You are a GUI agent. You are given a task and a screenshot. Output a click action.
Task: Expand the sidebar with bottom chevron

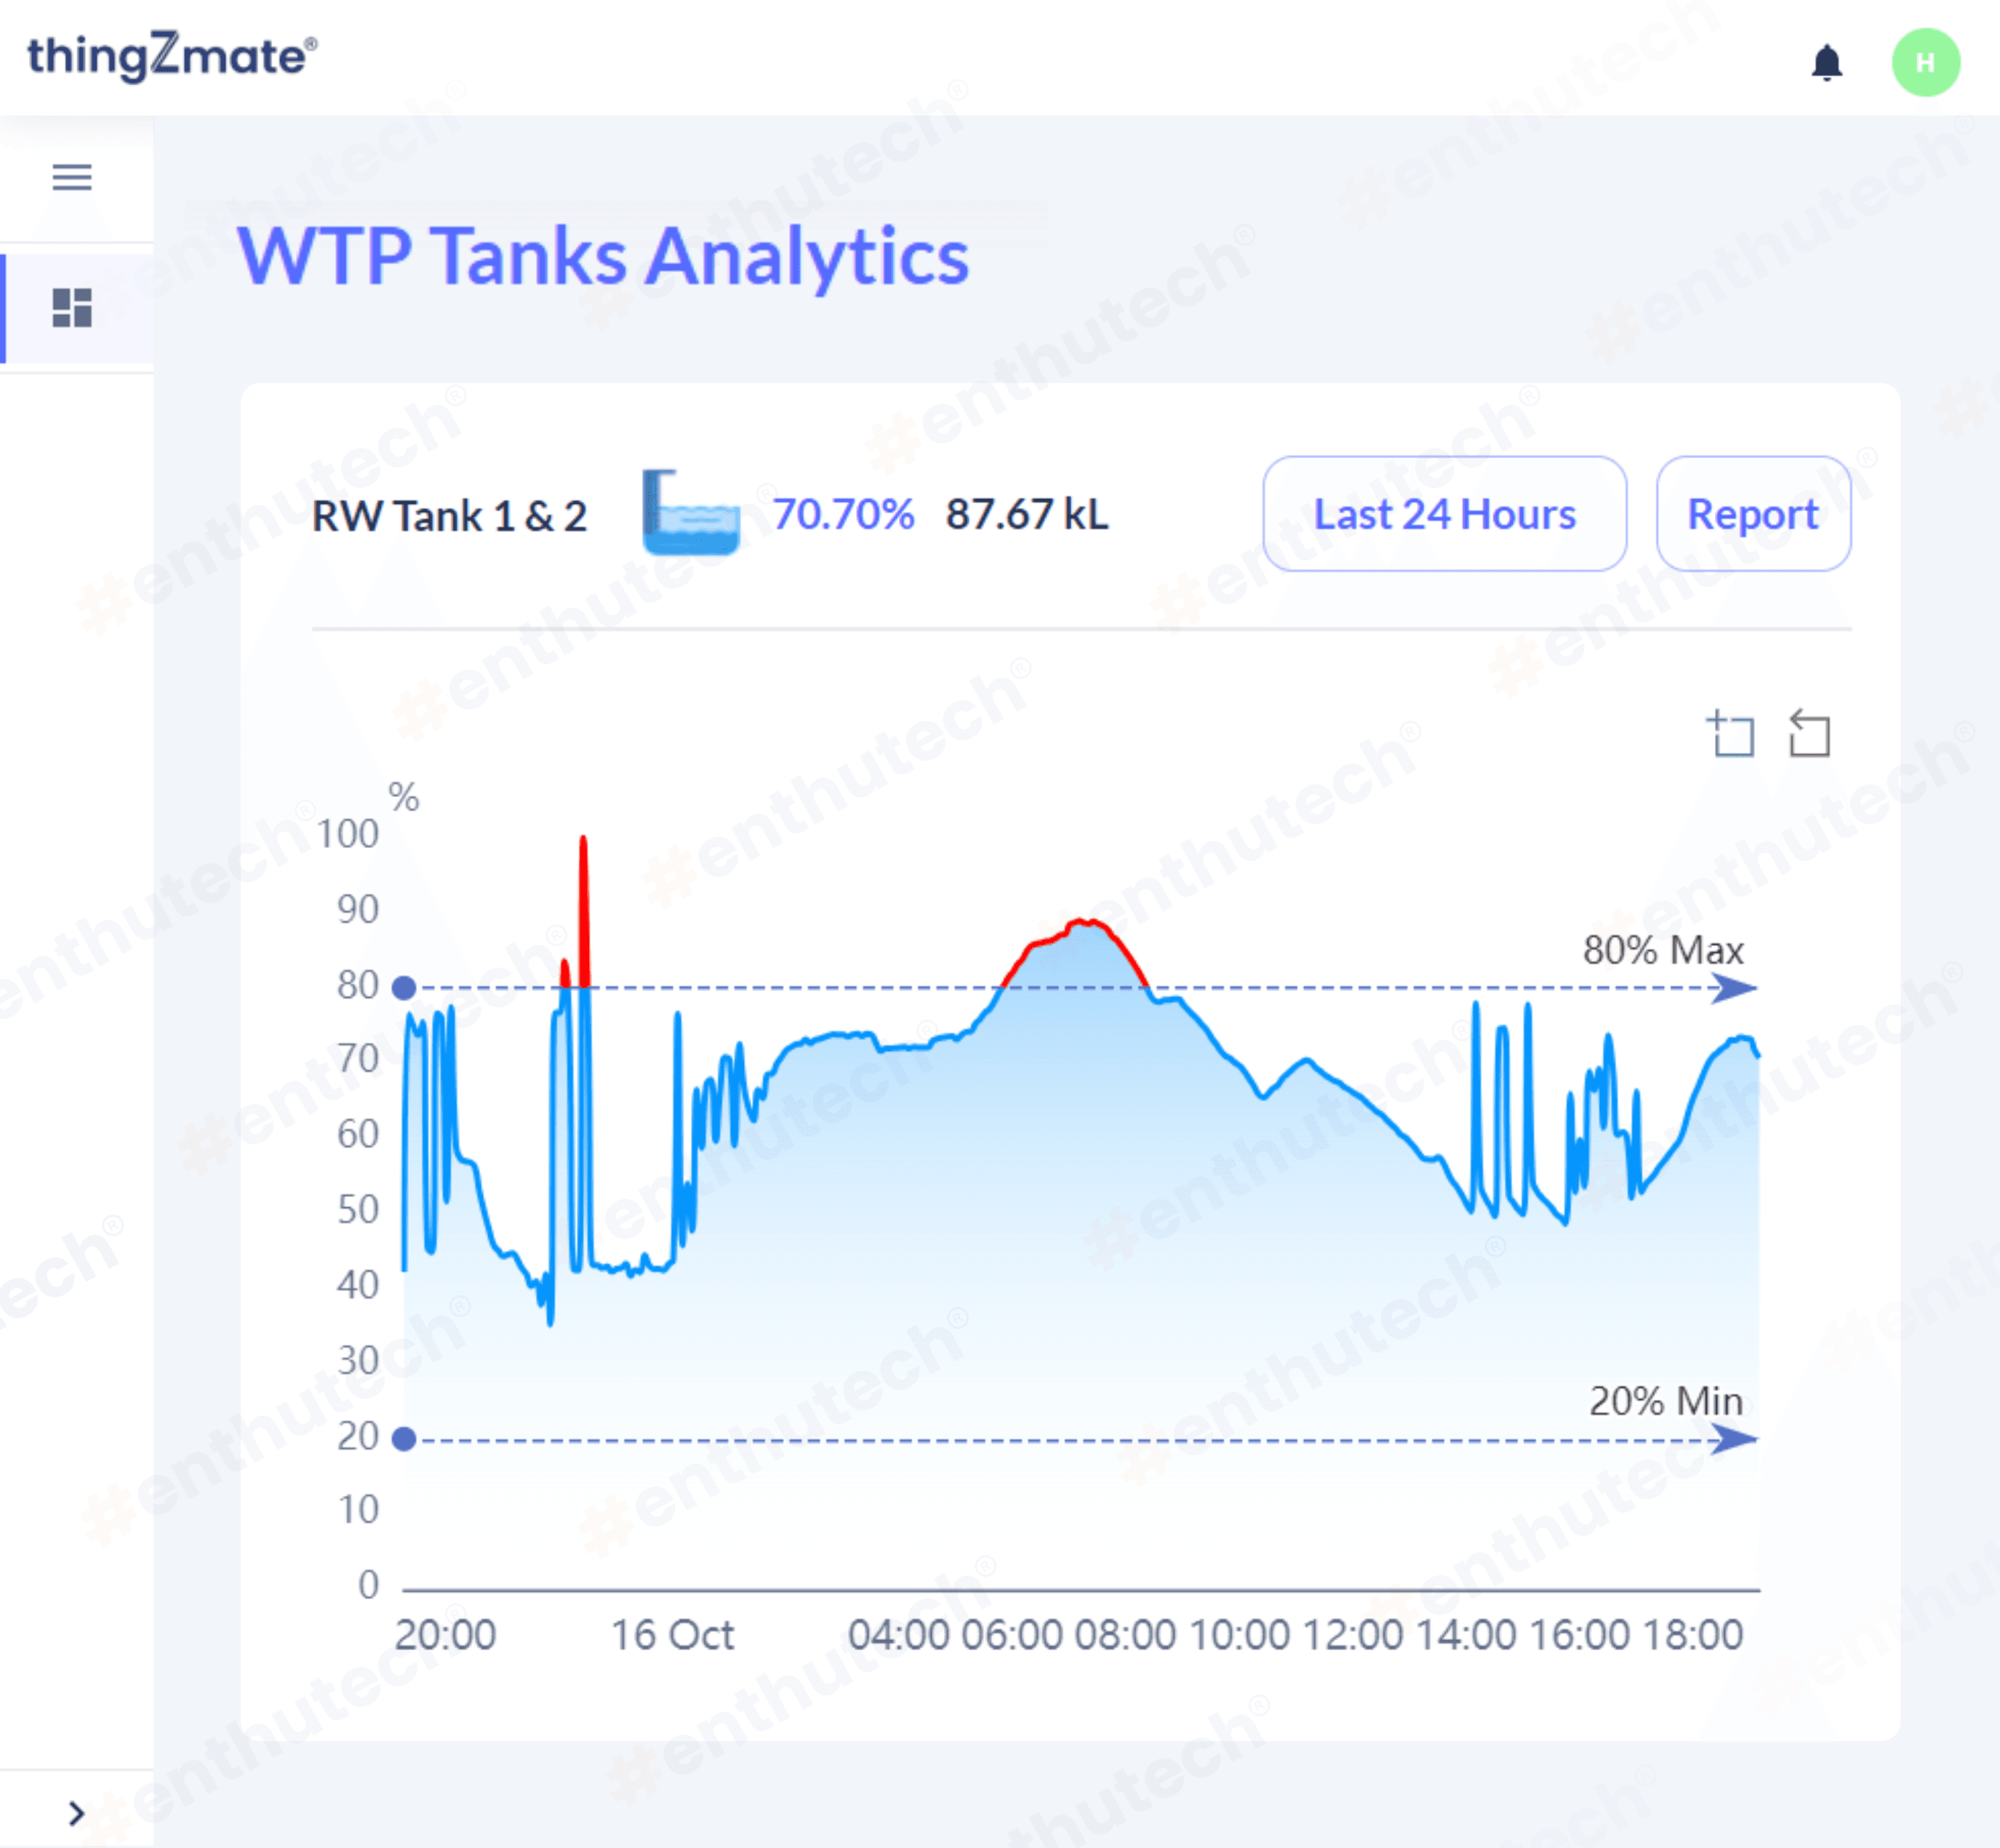click(76, 1813)
